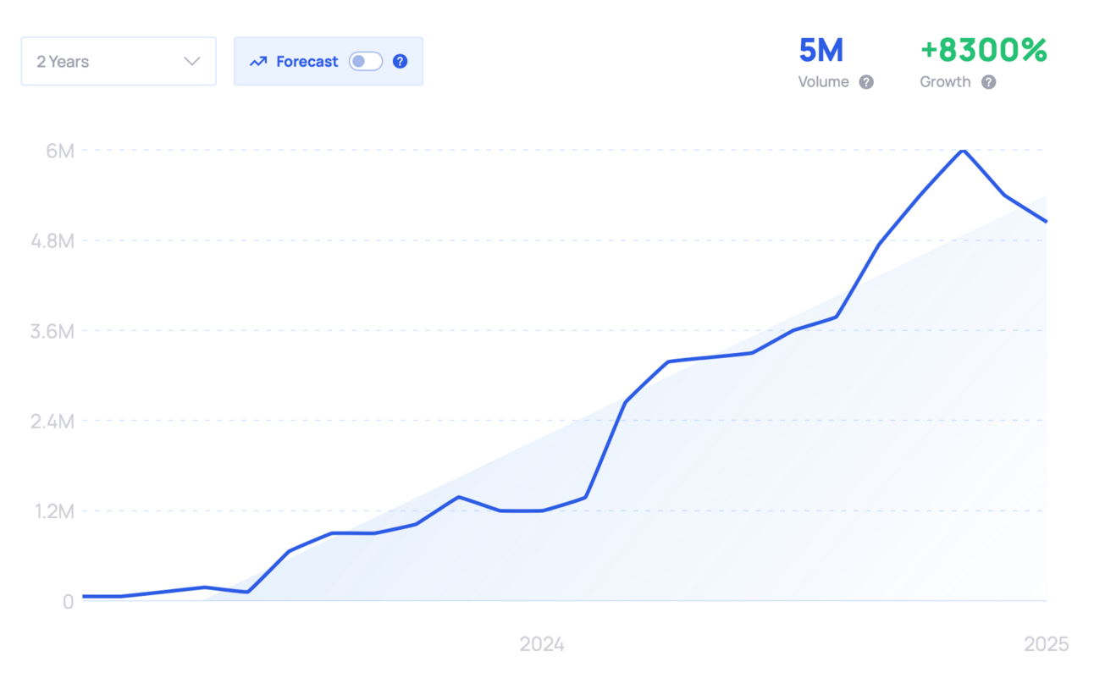Click the 4.8M y-axis label
Viewport: 1094px width, 684px height.
pos(52,241)
